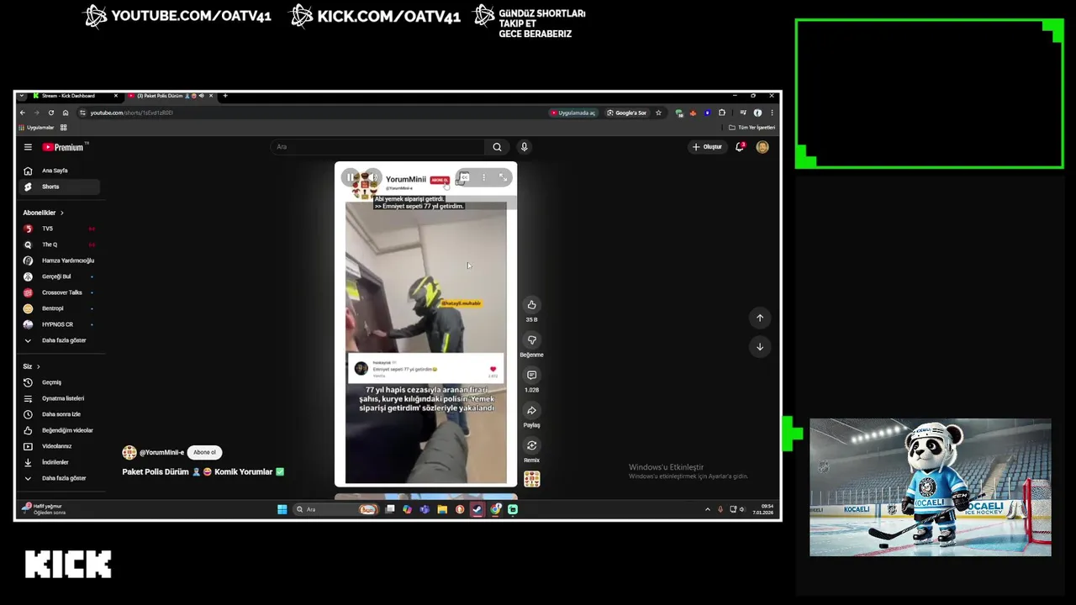
Task: Go to the next Short arrow
Action: pyautogui.click(x=760, y=347)
